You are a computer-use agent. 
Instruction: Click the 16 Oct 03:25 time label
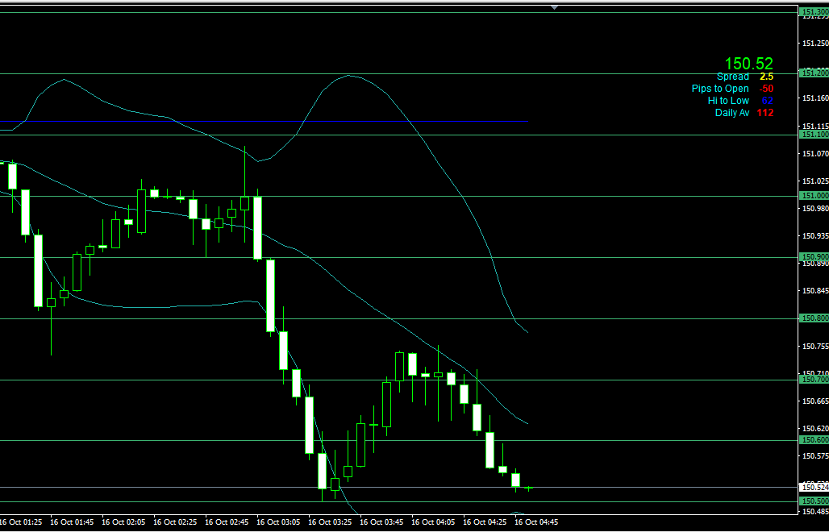[331, 522]
